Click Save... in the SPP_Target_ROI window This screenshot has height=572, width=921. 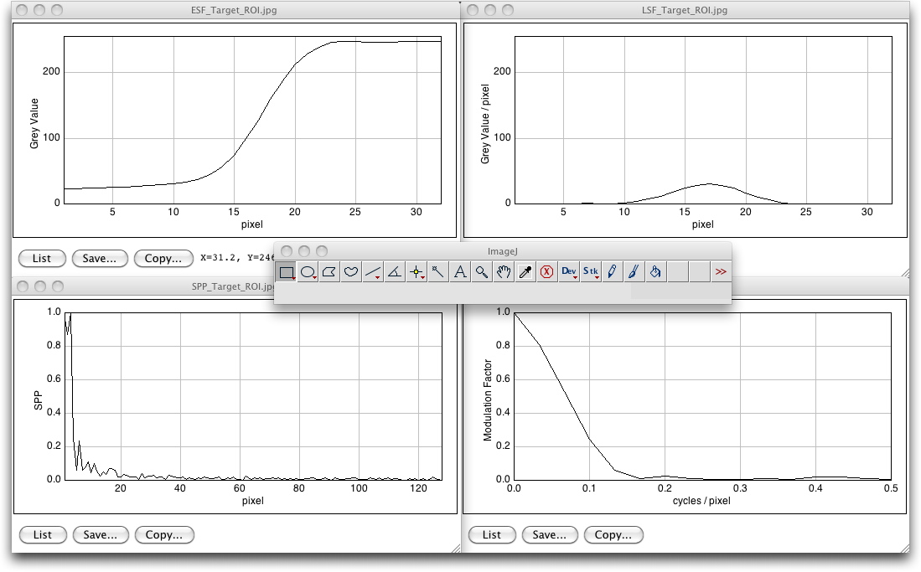(x=101, y=534)
